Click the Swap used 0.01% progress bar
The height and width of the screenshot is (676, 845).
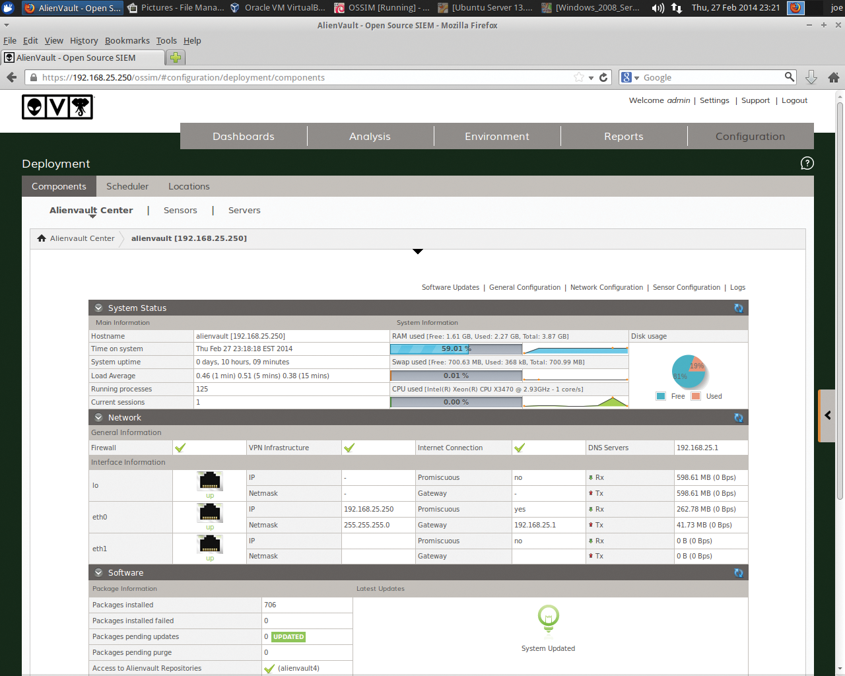click(x=456, y=376)
